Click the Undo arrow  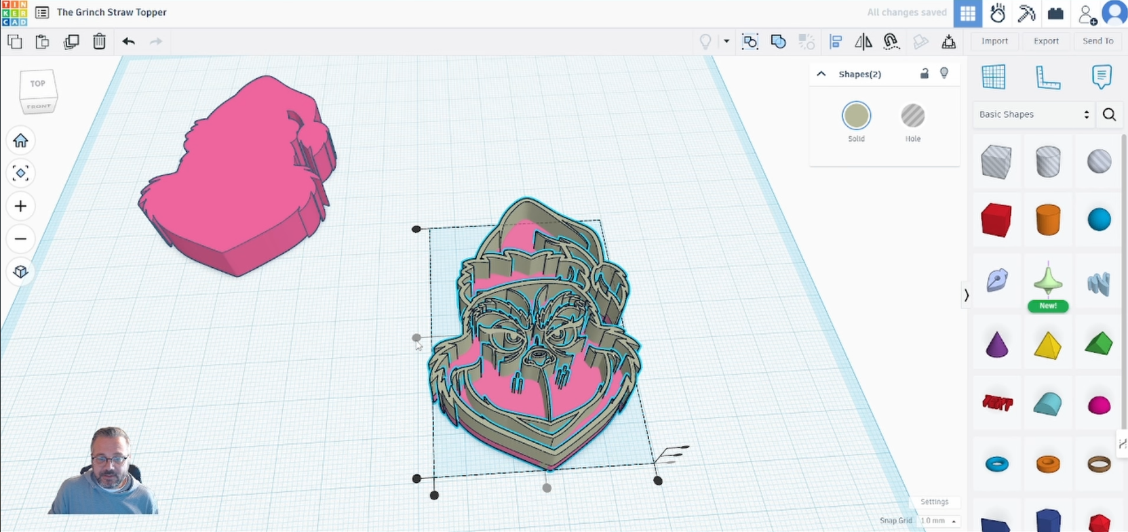point(128,42)
